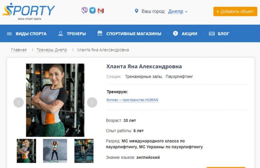Screen dimensions: 260x168
Task: Select the raised-arms photo thumbnail
Action: click(x=55, y=151)
